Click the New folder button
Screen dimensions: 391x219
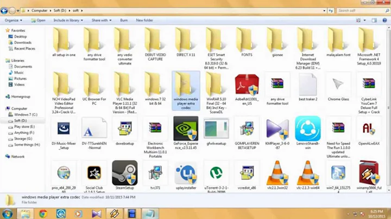click(144, 20)
